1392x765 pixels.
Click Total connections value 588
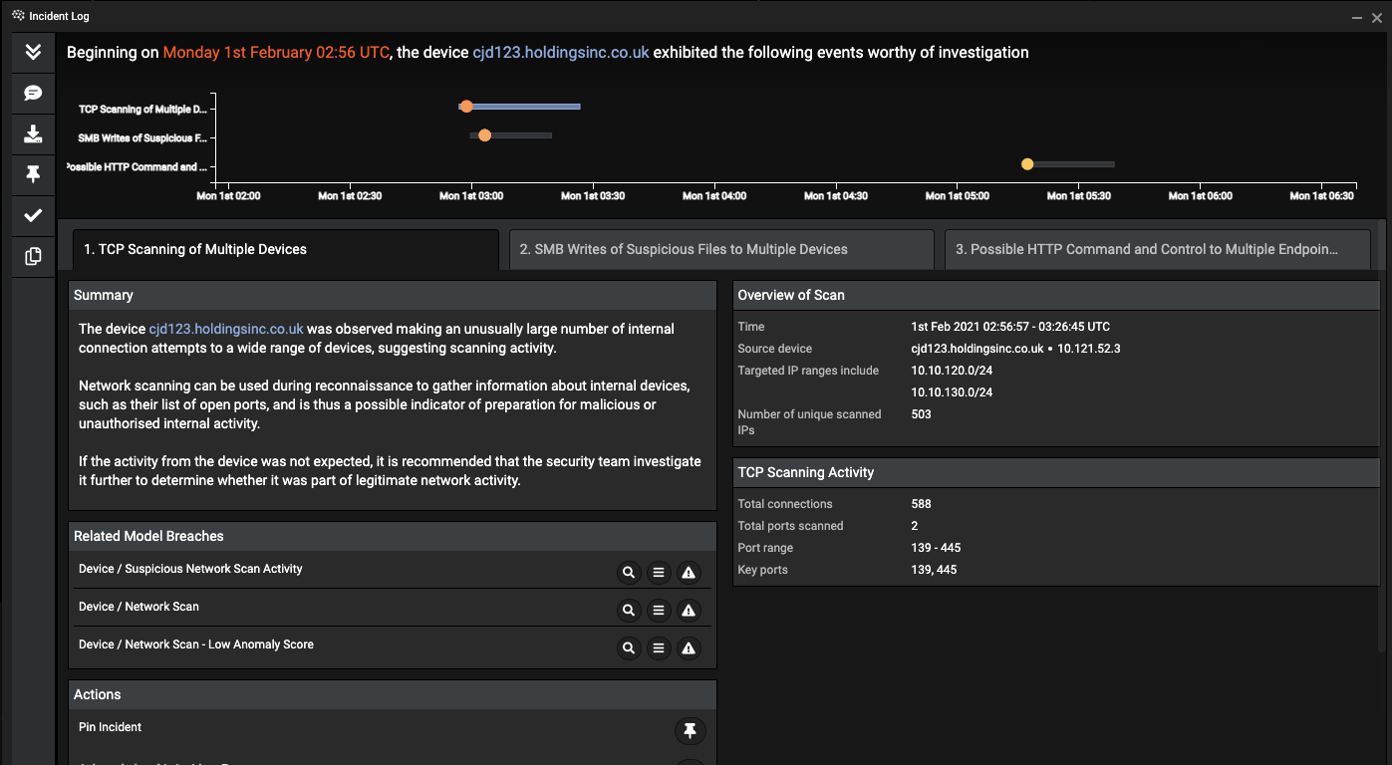pos(921,504)
